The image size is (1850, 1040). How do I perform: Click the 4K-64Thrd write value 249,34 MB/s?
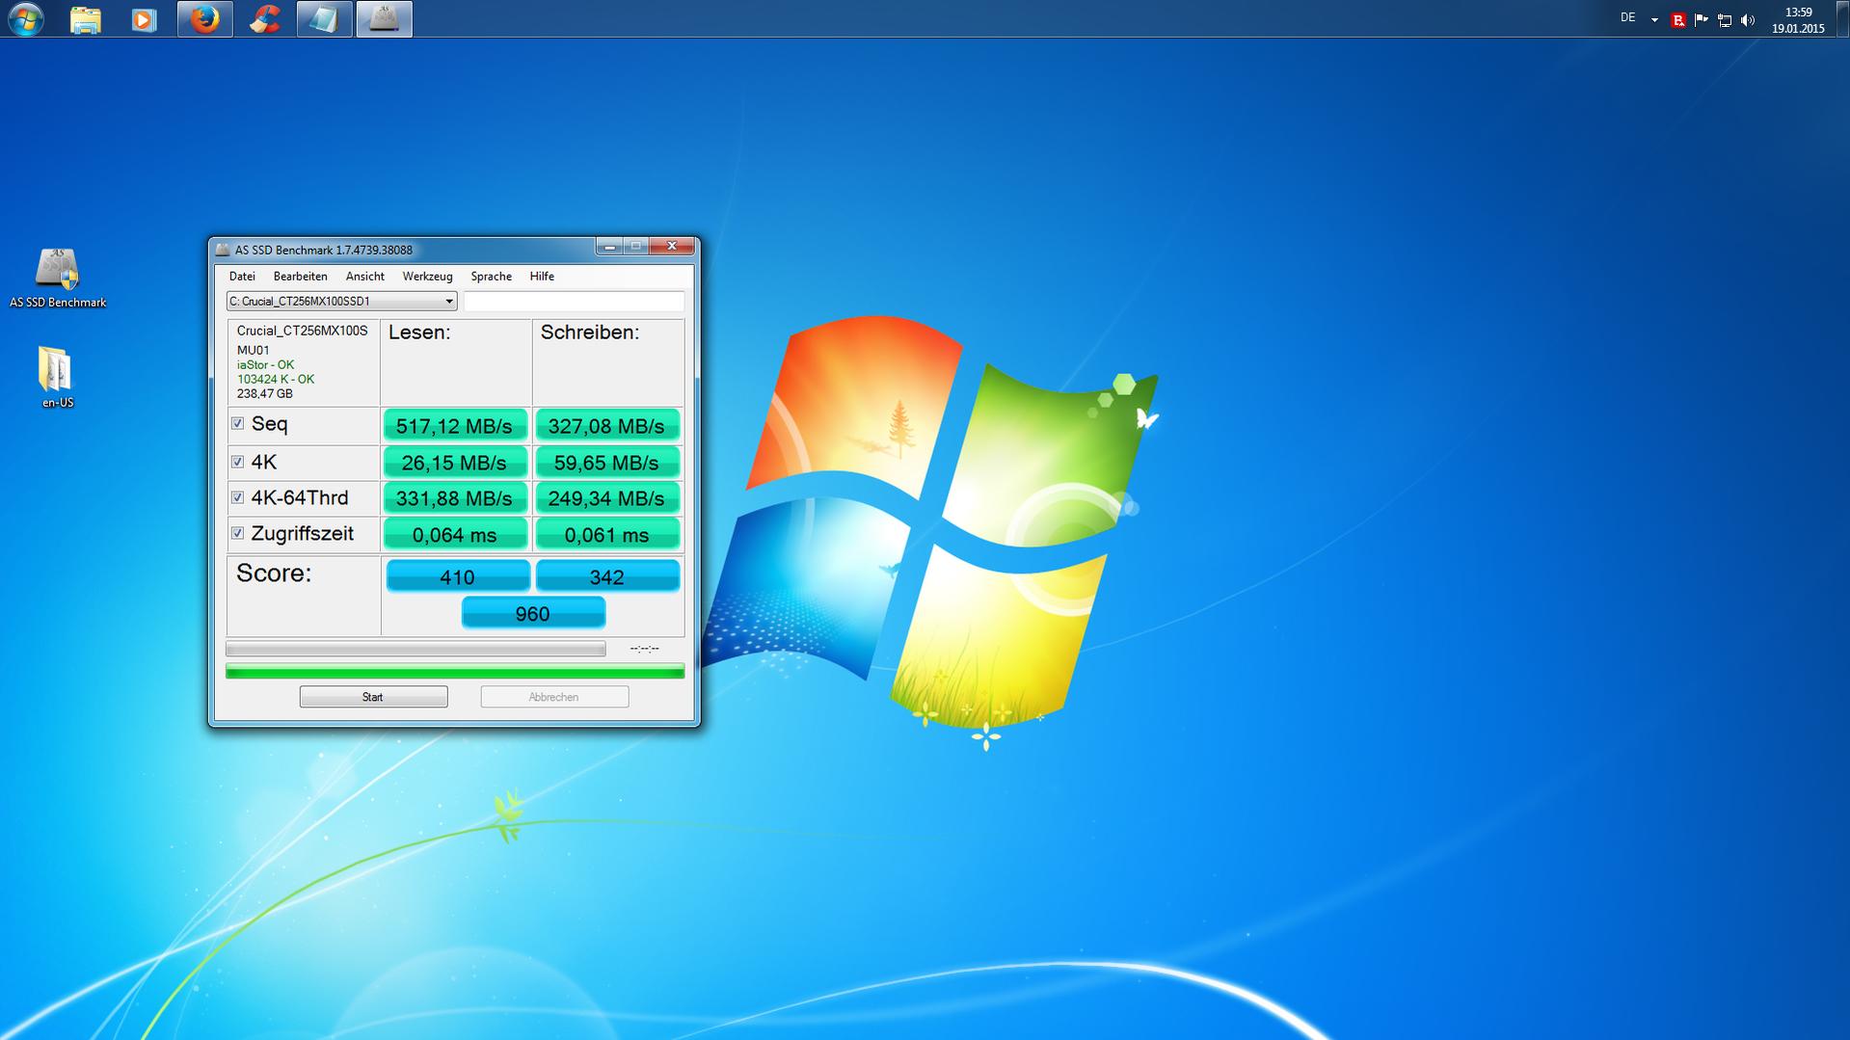point(607,498)
